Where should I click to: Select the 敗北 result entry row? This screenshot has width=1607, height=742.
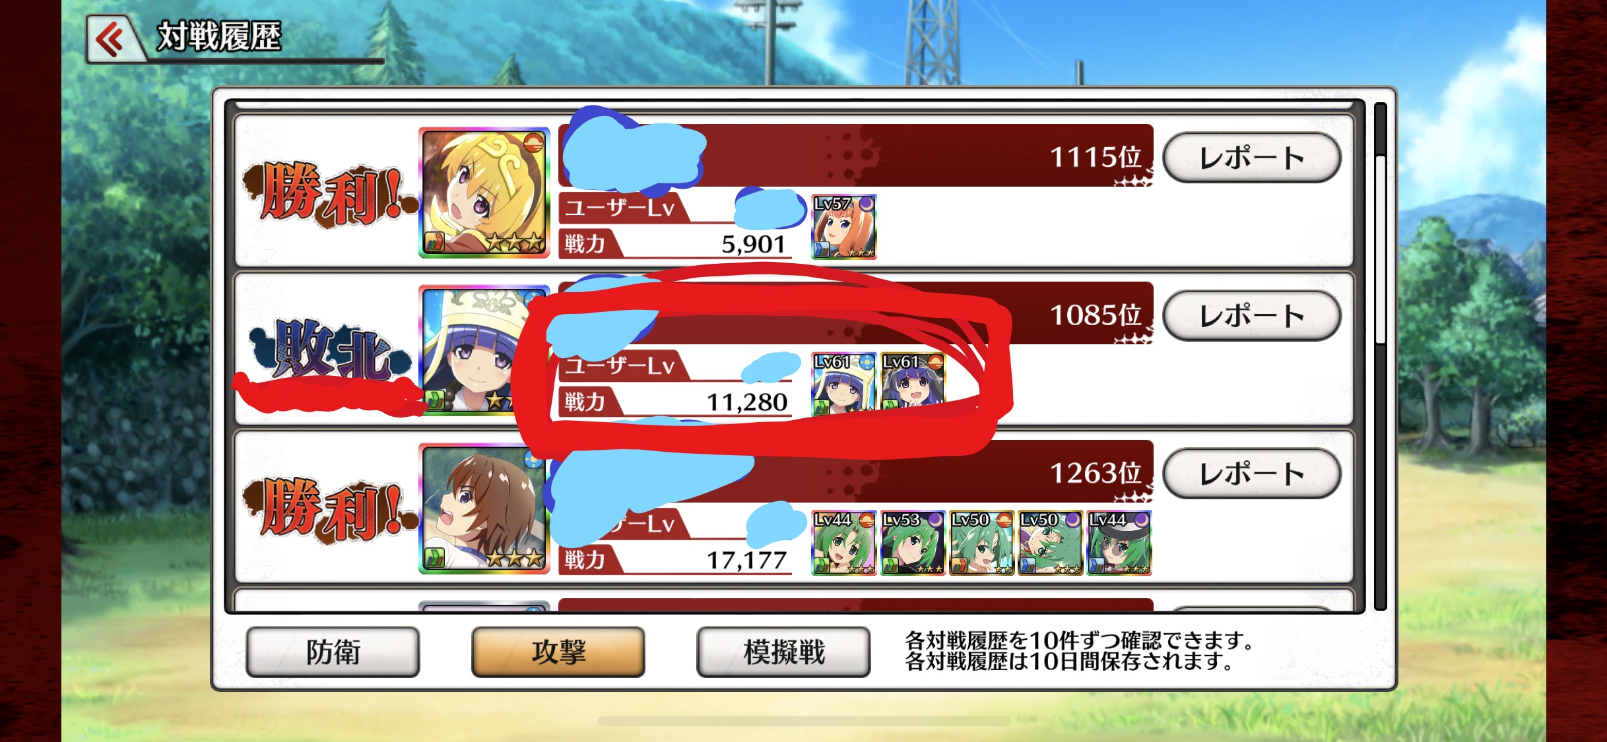pos(794,350)
